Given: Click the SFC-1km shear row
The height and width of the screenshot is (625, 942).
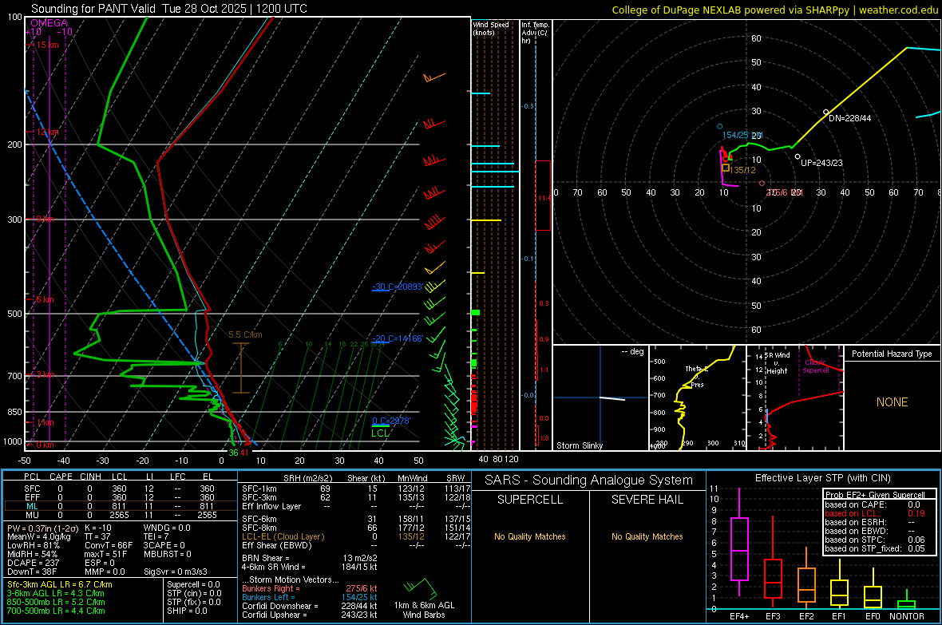Looking at the screenshot, I should coord(356,489).
